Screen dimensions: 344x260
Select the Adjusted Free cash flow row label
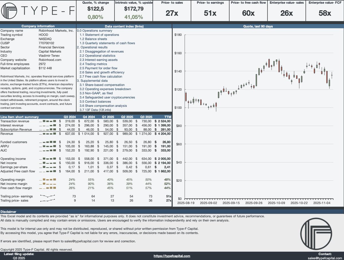18,171
